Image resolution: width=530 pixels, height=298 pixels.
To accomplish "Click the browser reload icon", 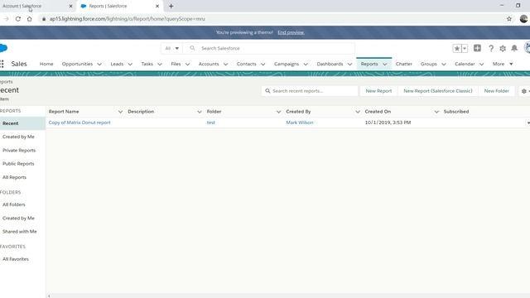I will click(18, 19).
